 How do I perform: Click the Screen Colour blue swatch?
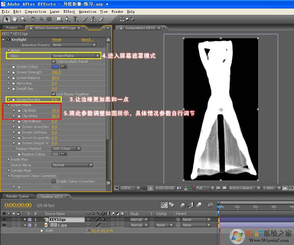tap(55, 67)
